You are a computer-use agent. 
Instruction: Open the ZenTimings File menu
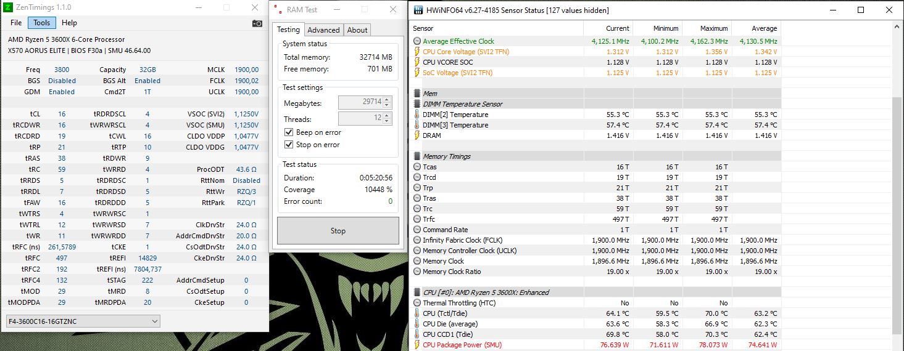16,23
